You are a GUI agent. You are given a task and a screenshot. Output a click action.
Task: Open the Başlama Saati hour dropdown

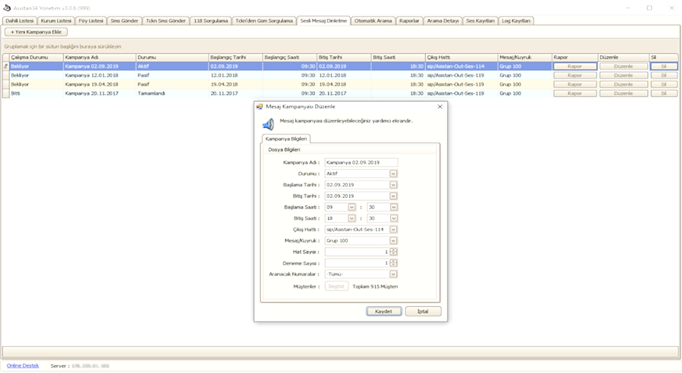pos(352,207)
